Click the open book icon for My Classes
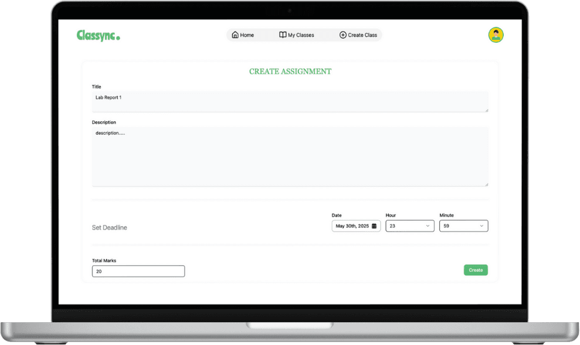Viewport: 580px width, 345px height. coord(283,35)
